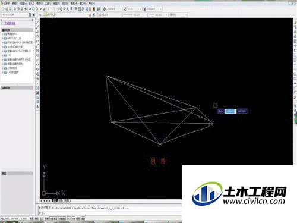Screen dimensions: 297x223
Task: Select the Construction Line tool
Action: point(37,27)
